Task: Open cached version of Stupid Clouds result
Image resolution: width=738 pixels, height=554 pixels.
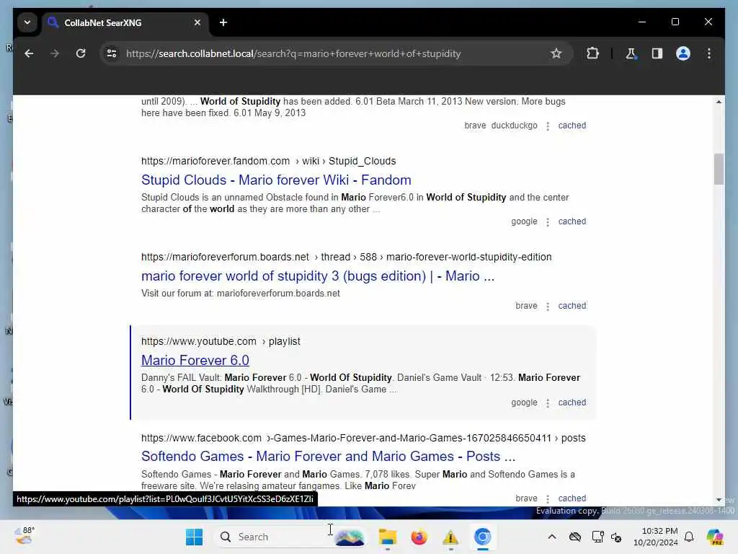Action: tap(572, 221)
